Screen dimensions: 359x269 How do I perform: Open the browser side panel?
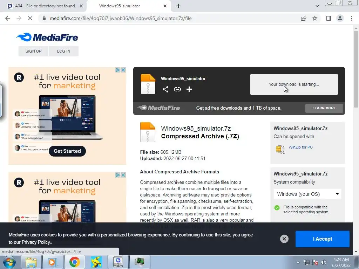click(x=329, y=18)
